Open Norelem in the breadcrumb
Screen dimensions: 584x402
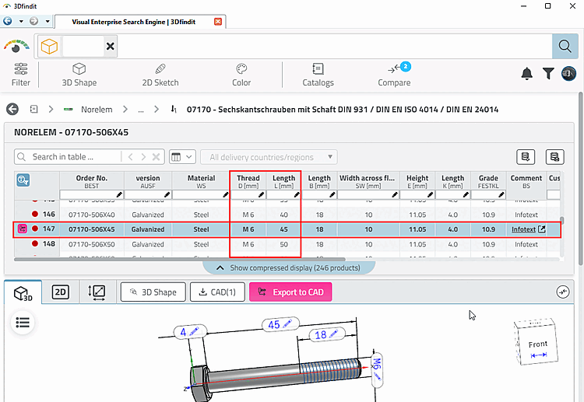click(97, 110)
